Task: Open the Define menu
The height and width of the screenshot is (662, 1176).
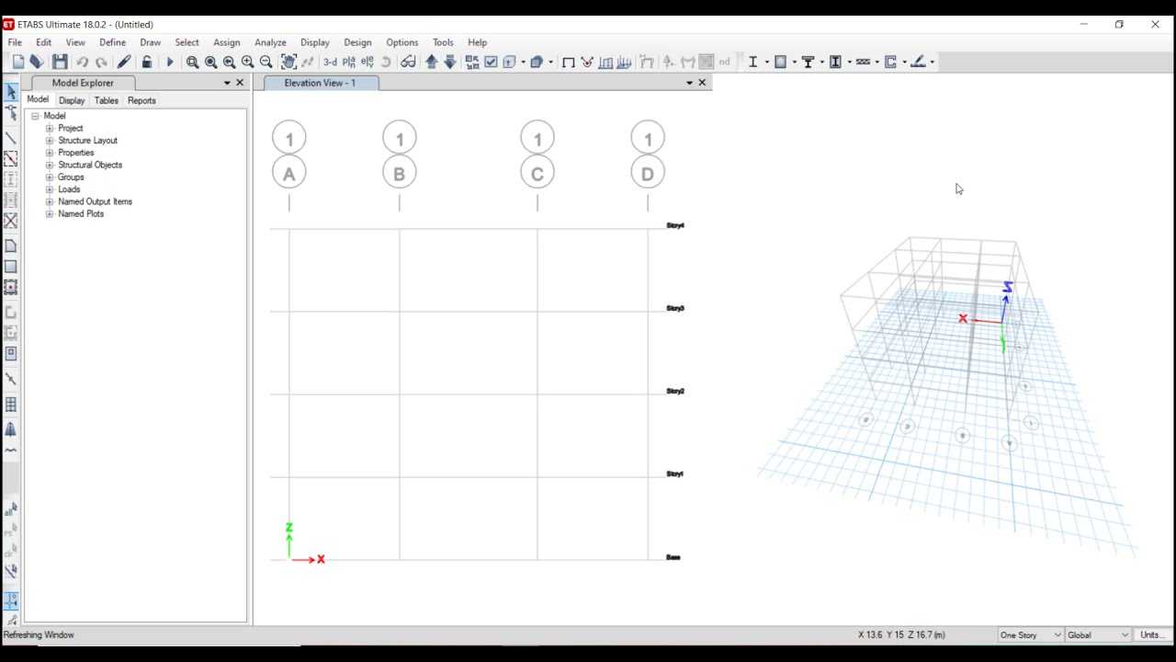Action: click(x=112, y=42)
